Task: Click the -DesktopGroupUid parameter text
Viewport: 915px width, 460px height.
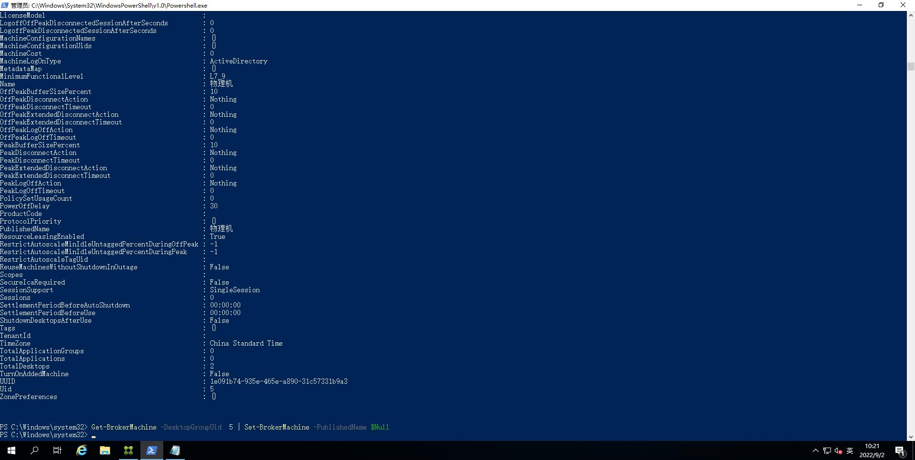Action: (191, 427)
